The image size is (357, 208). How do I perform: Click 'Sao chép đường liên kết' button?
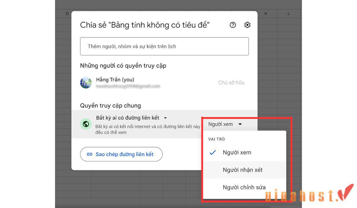point(121,154)
